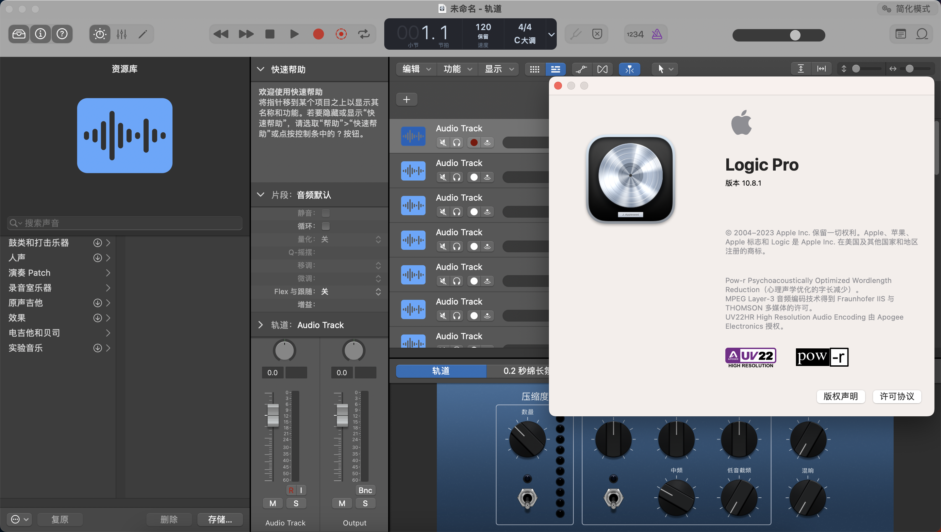Click the Fast Forward transport button

246,34
